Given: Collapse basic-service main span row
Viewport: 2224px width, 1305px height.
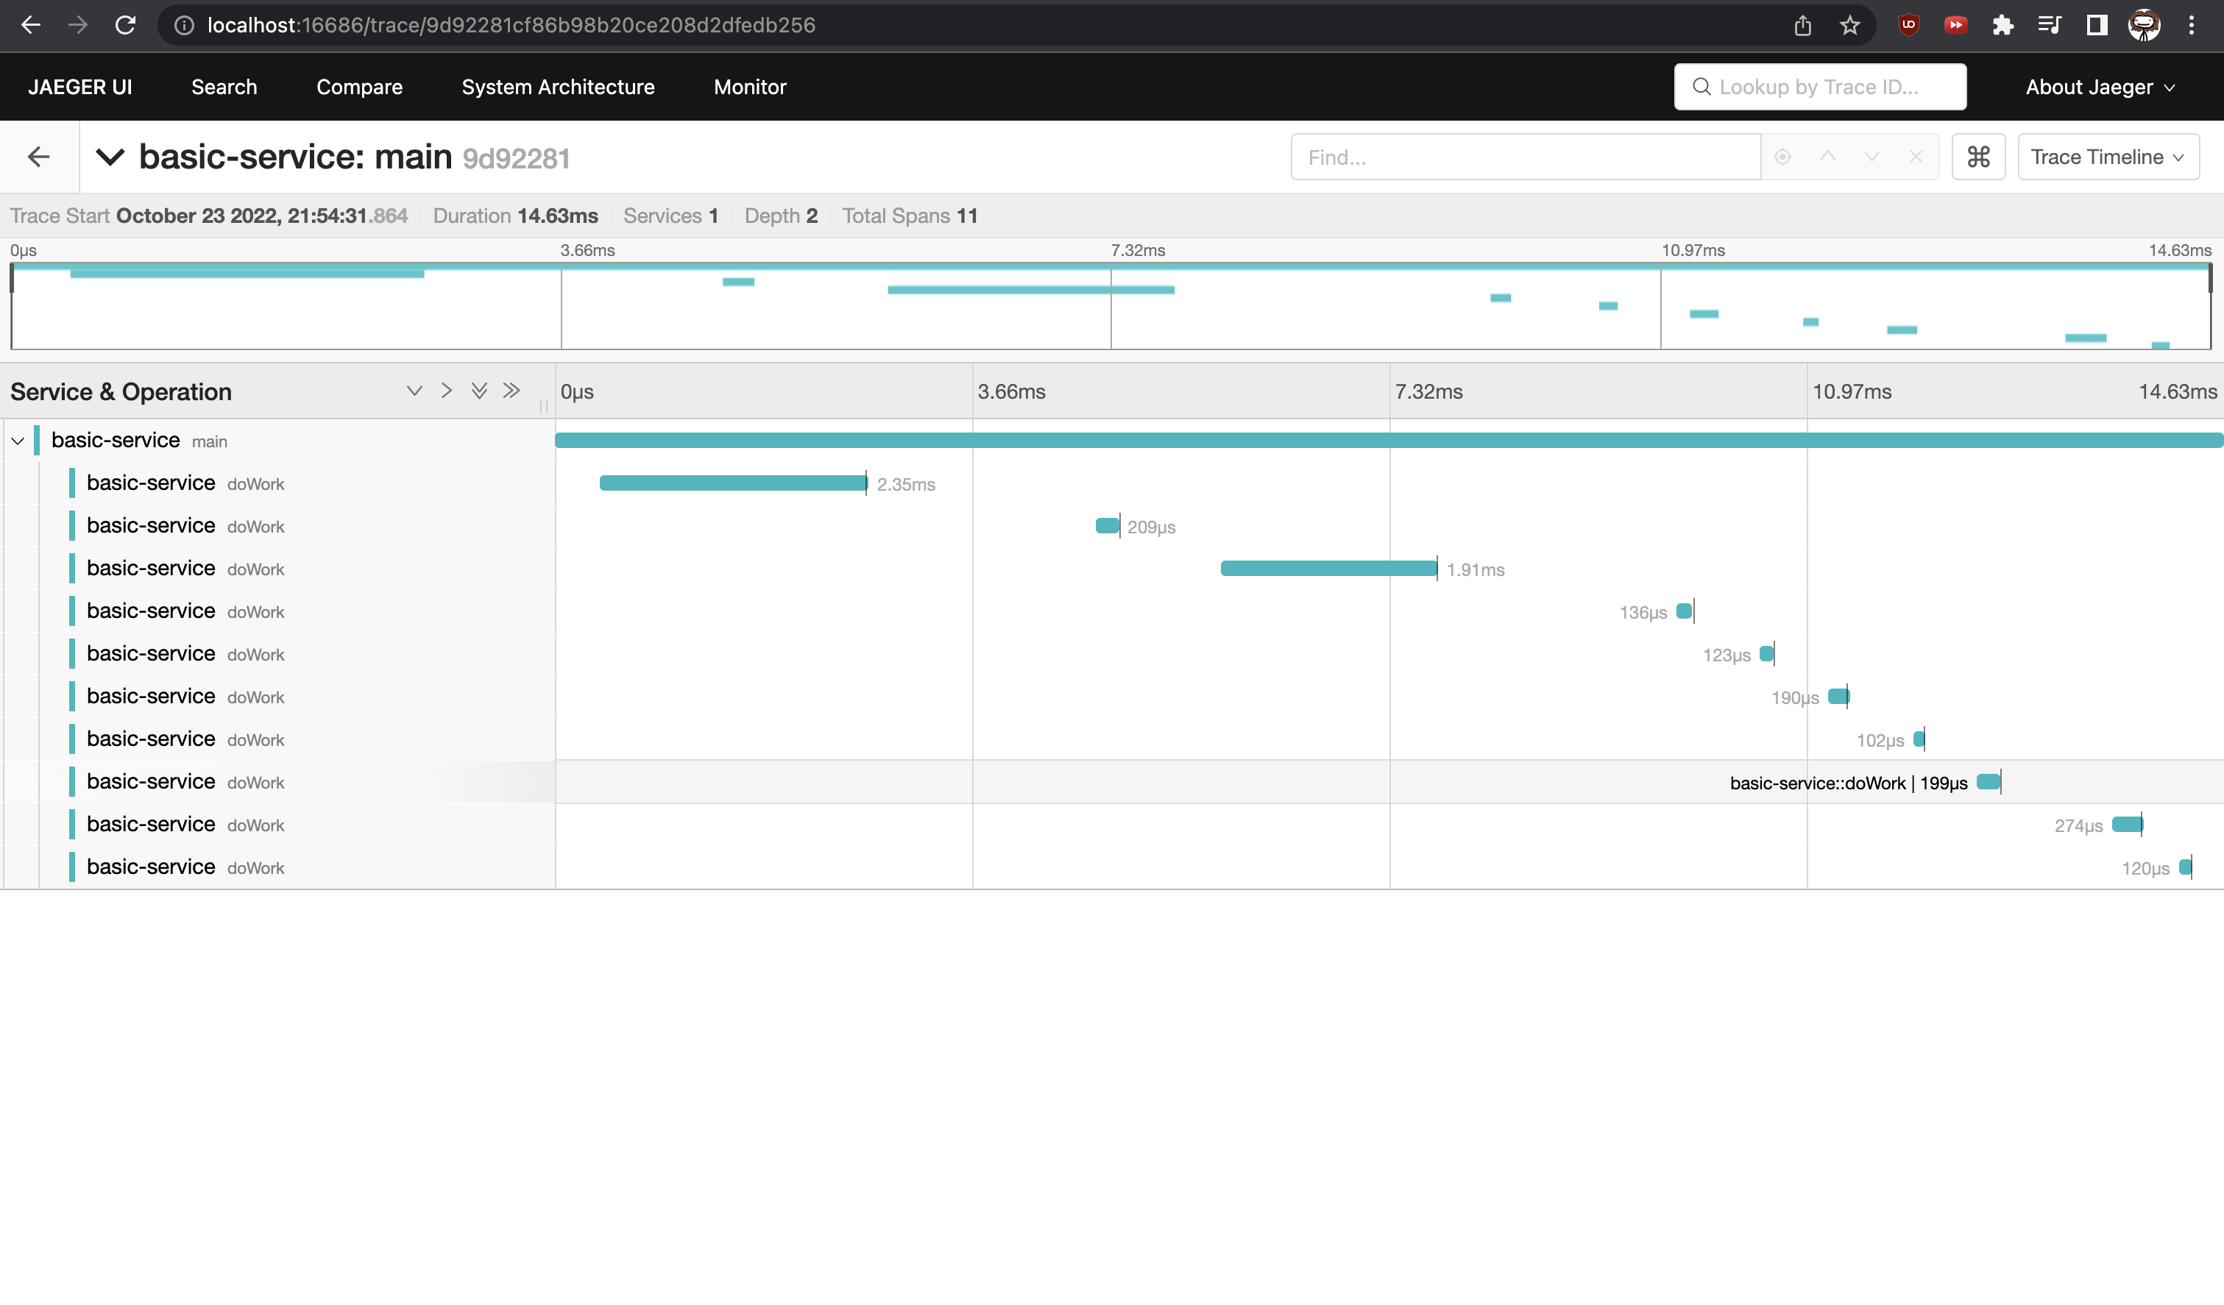Looking at the screenshot, I should pos(18,441).
